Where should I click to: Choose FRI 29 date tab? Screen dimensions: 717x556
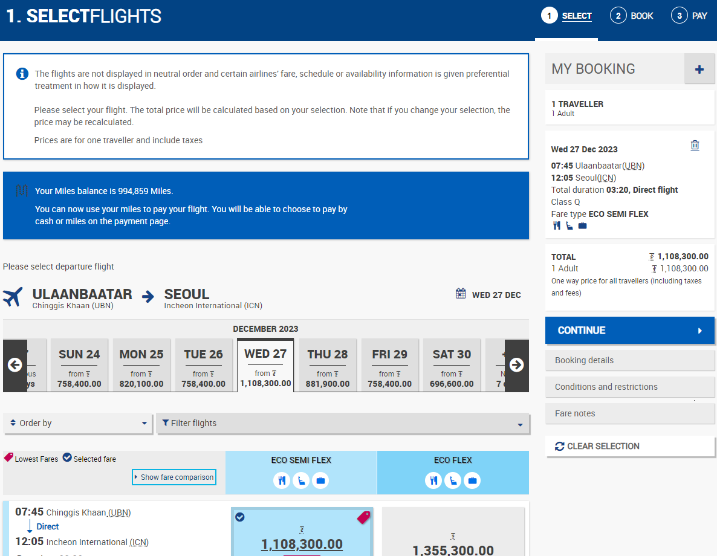[389, 366]
